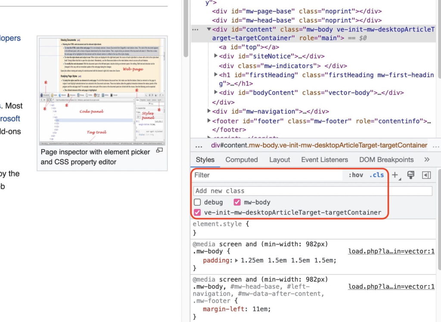
Task: Open the Event Listeners tab
Action: [x=324, y=160]
